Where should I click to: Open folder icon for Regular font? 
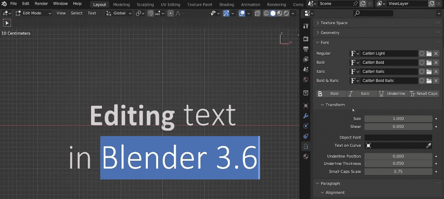click(429, 53)
